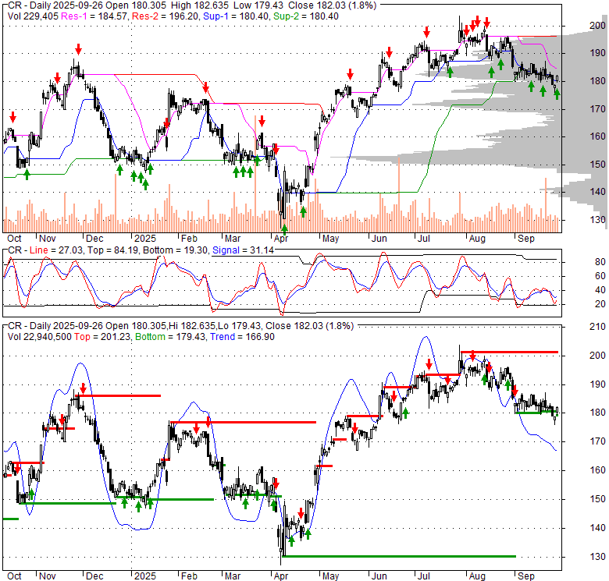
Task: Select the Sup-1 = 180.40 label
Action: 236,16
